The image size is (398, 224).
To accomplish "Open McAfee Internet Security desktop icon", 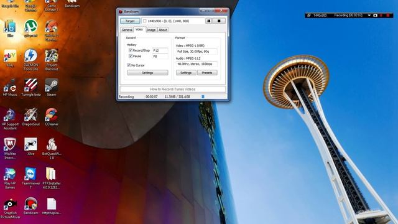I will tap(10, 149).
